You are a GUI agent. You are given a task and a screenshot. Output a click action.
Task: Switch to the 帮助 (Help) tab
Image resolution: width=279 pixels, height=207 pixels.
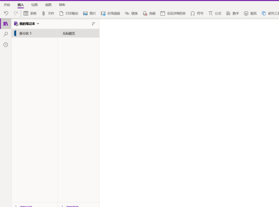tap(62, 5)
